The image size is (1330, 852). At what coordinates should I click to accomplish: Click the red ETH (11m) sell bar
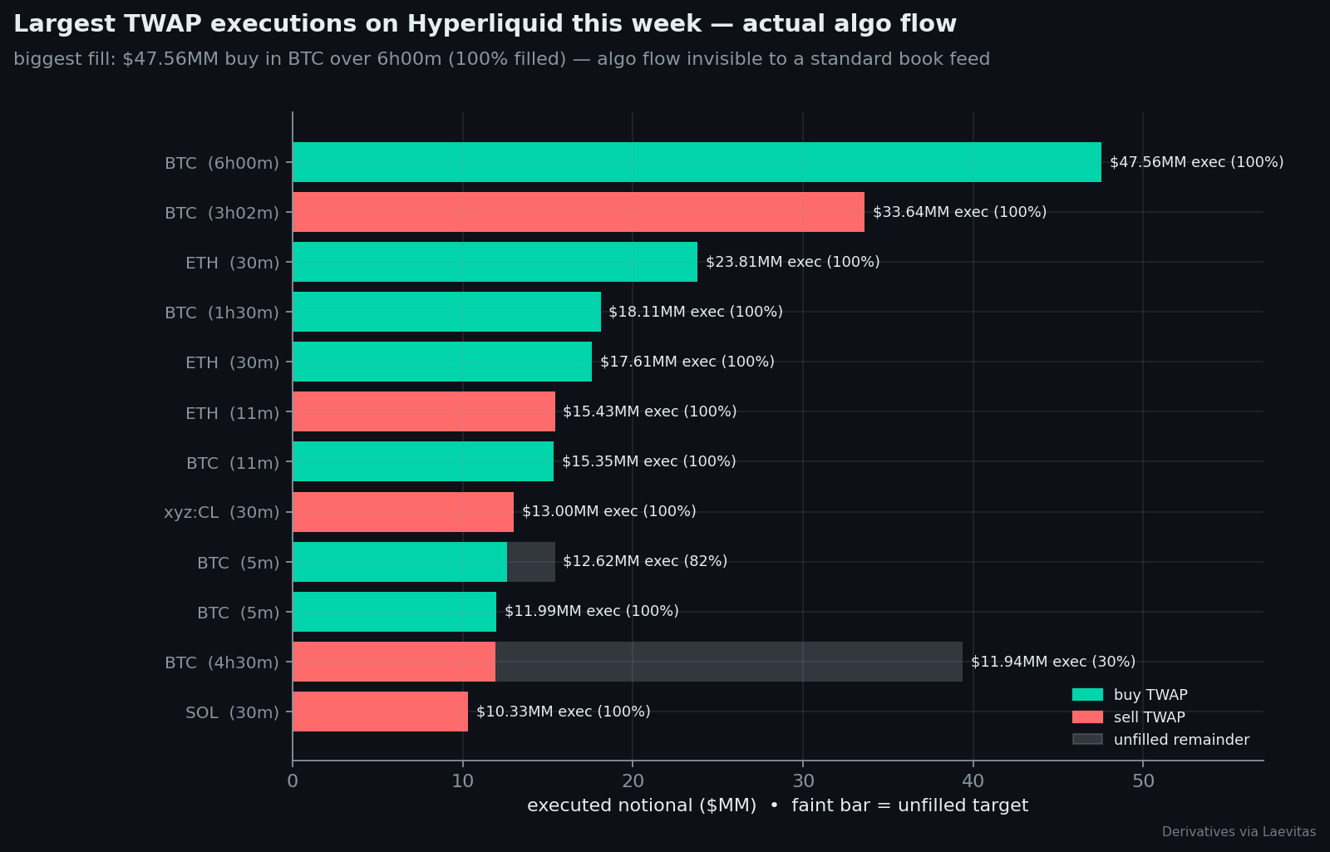(x=424, y=411)
